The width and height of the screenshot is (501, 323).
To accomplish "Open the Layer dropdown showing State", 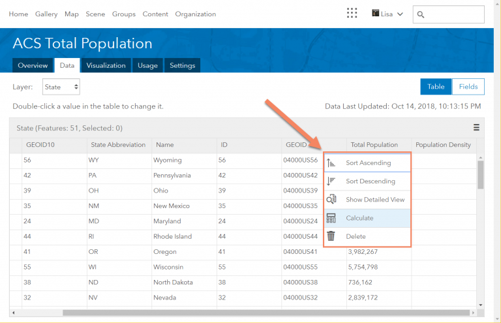I will (x=61, y=87).
